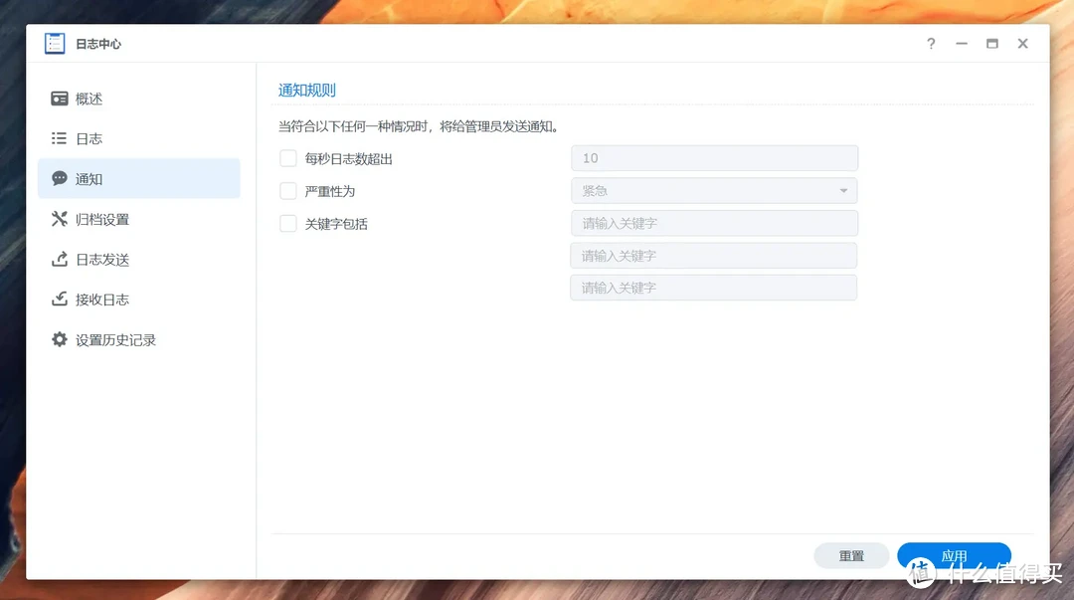
Task: Click the 通知 speech bubble icon
Action: [60, 179]
